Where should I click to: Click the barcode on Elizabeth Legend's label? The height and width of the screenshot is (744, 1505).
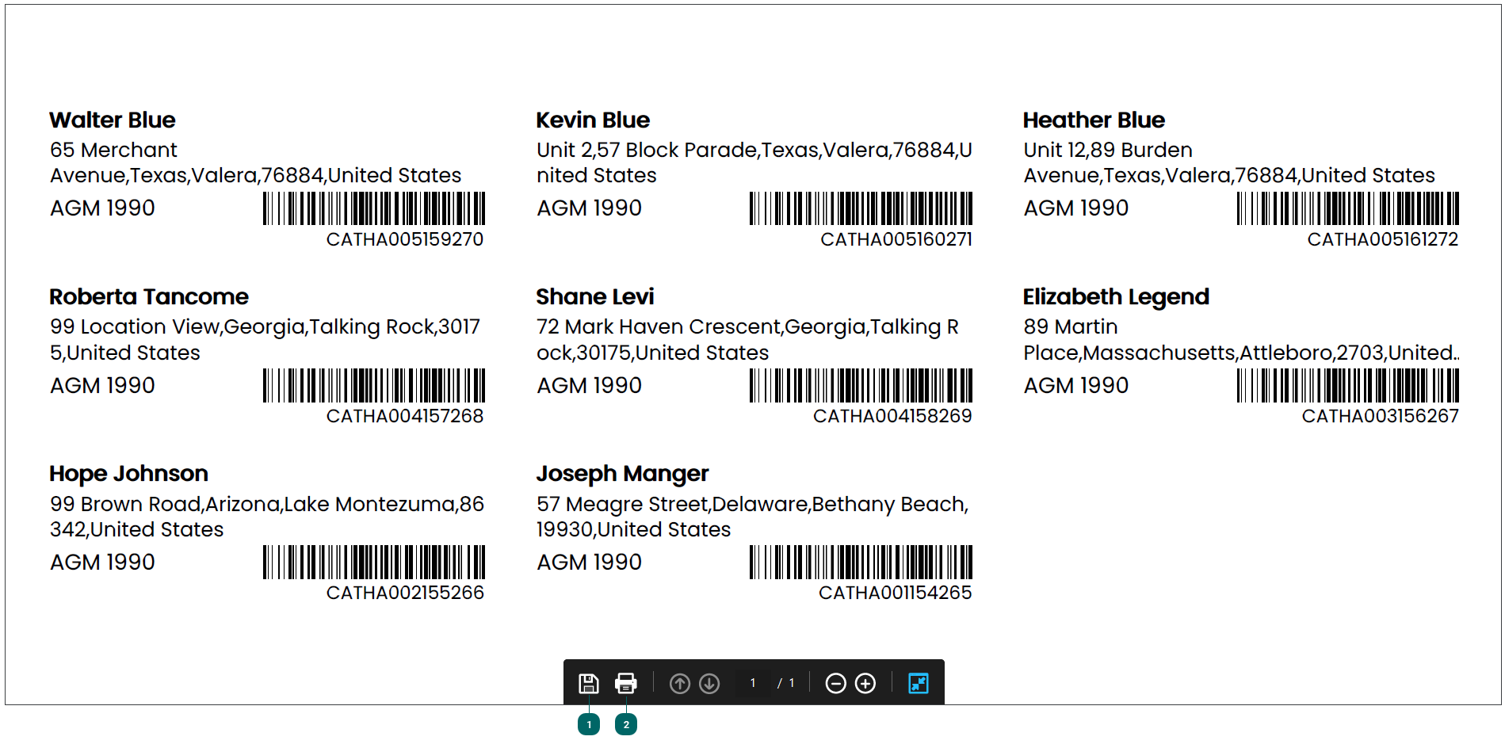(x=1348, y=385)
